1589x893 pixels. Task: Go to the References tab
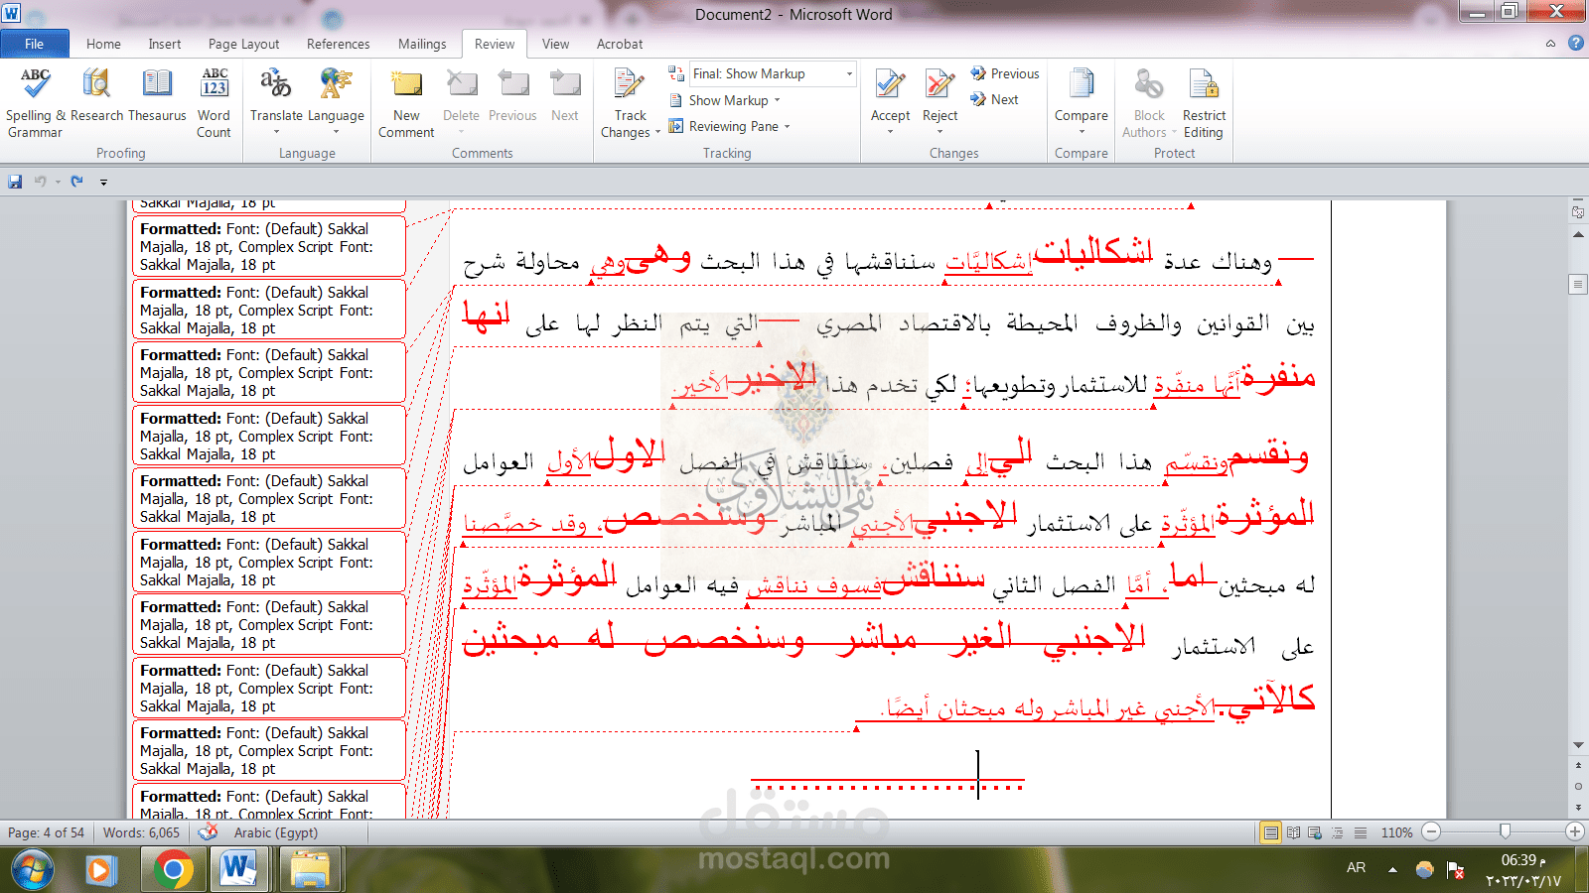(338, 44)
